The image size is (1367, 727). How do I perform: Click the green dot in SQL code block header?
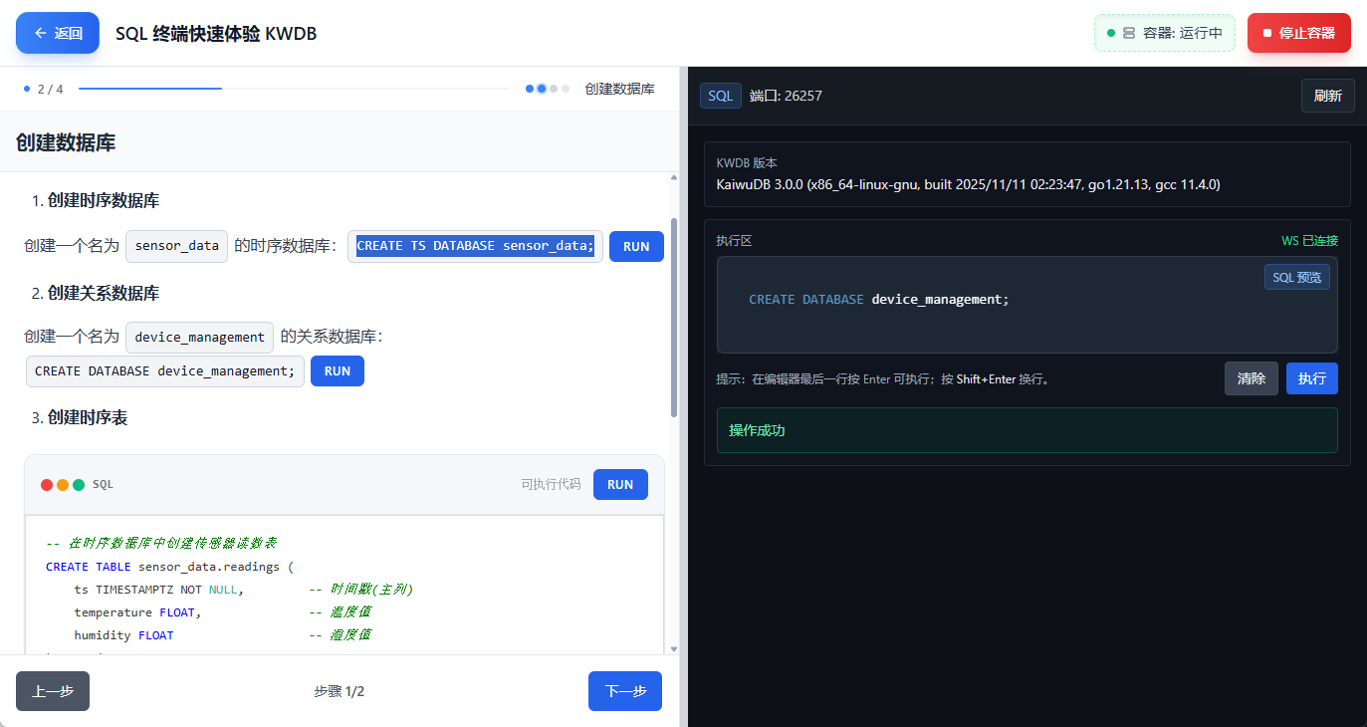point(79,485)
